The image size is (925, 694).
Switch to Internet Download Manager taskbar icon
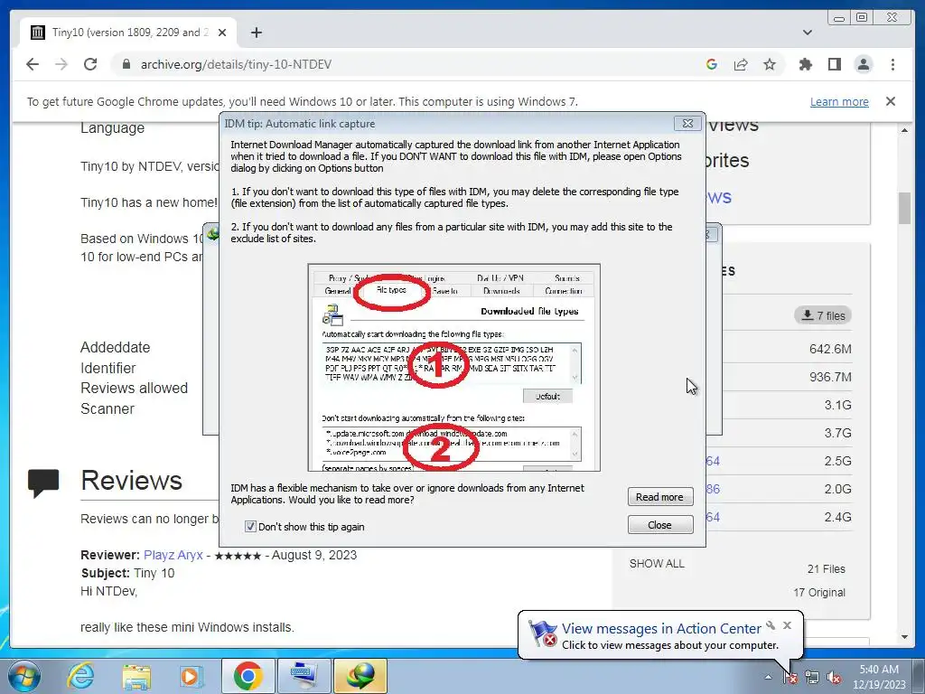pos(360,676)
